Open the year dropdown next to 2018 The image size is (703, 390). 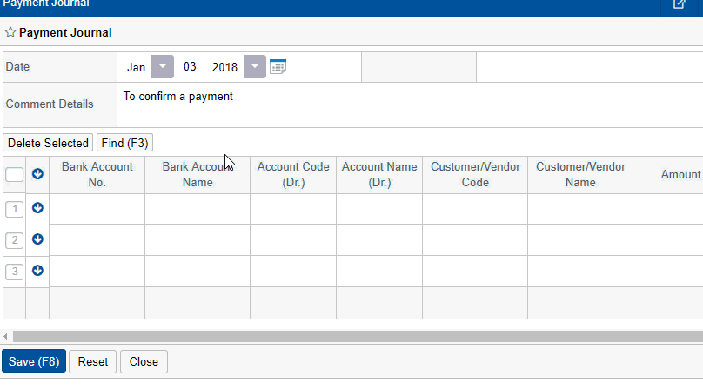254,67
